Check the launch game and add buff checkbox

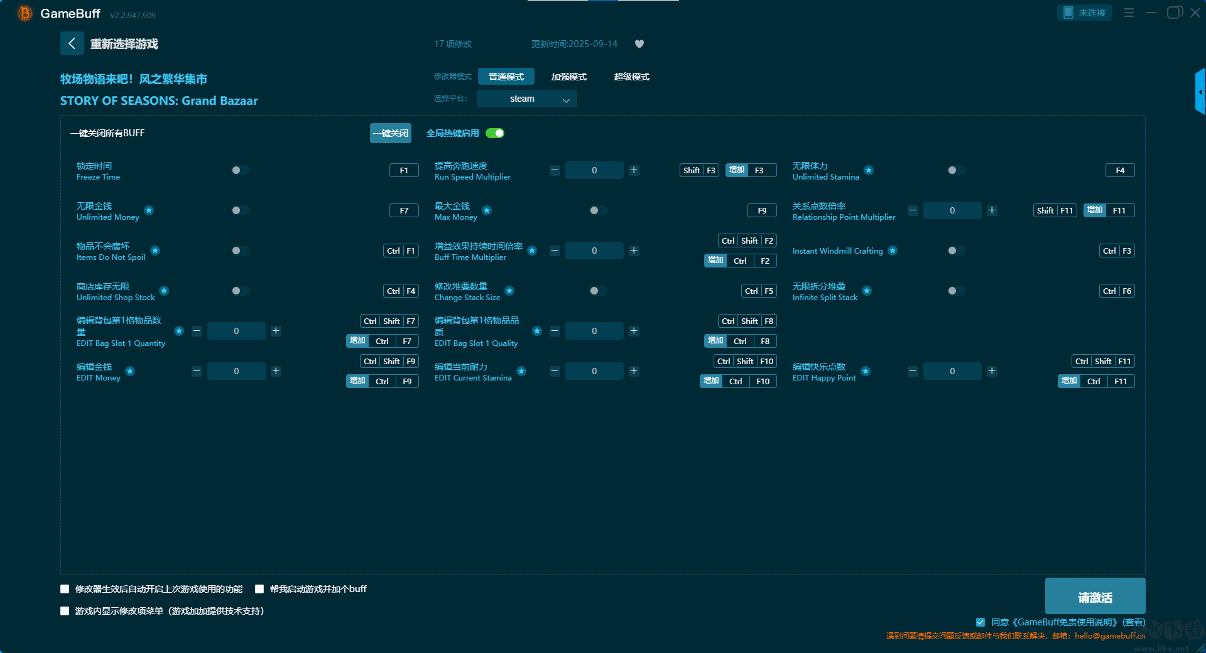point(259,589)
